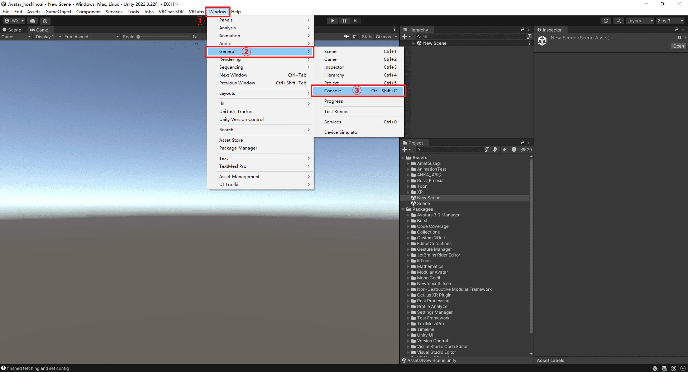Image resolution: width=688 pixels, height=372 pixels.
Task: Choose Package Manager in Window menu
Action: 238,148
